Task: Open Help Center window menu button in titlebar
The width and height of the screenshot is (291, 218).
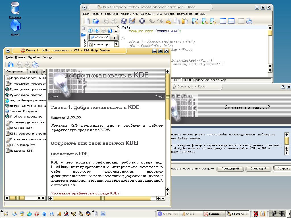Action: [8, 51]
